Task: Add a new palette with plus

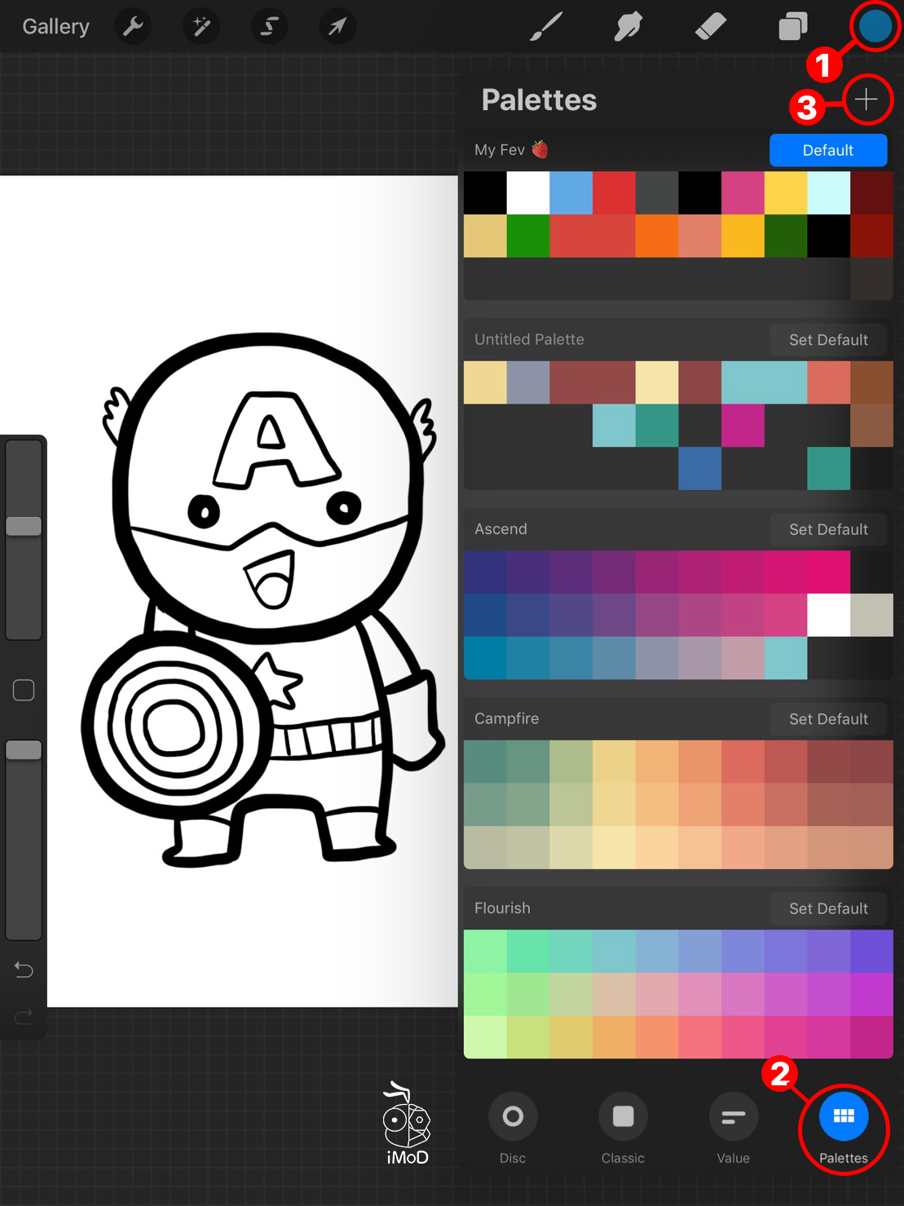Action: point(866,99)
